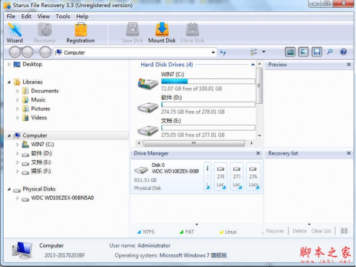Click the Computer icon in status bar
Viewport: 356px width, 267px height.
tap(22, 250)
